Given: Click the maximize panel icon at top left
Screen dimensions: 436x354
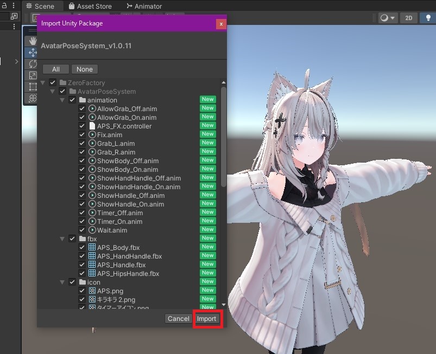Looking at the screenshot, I should 14,16.
